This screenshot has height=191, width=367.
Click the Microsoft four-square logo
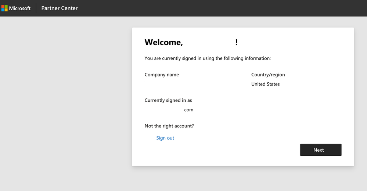point(4,8)
